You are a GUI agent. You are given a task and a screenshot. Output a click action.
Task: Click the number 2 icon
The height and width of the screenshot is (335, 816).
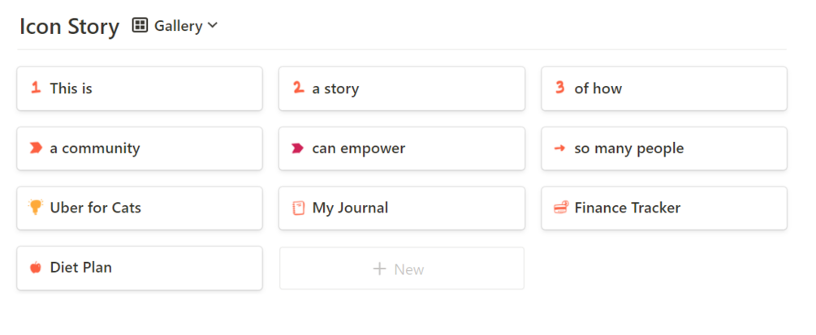(x=298, y=88)
